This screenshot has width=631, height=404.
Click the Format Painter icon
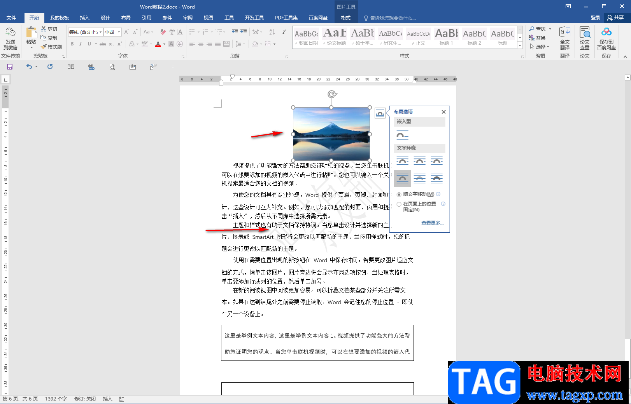[x=44, y=47]
